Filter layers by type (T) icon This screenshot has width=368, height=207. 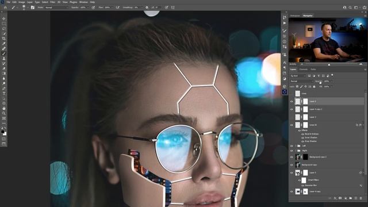click(x=319, y=76)
